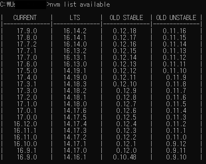Click the CURRENT column header
Viewport: 206px width, 164px height.
click(x=25, y=18)
